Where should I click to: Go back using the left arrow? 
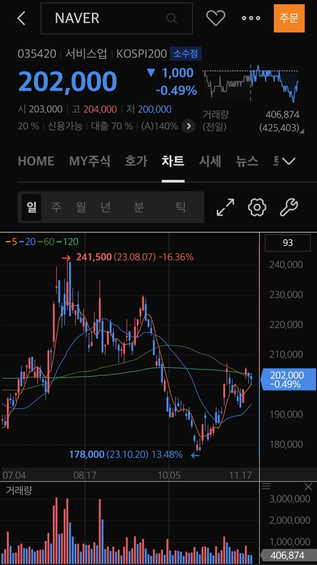pyautogui.click(x=21, y=18)
